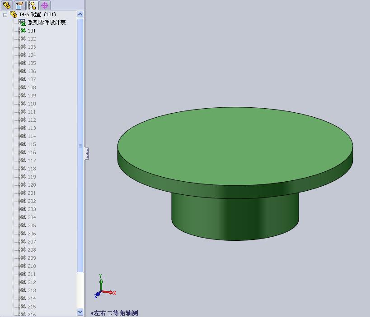This screenshot has height=317, width=370.
Task: Click the icon beside configuration 119
Action: click(23, 177)
